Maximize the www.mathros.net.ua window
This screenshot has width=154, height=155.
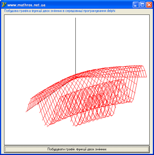click(142, 5)
